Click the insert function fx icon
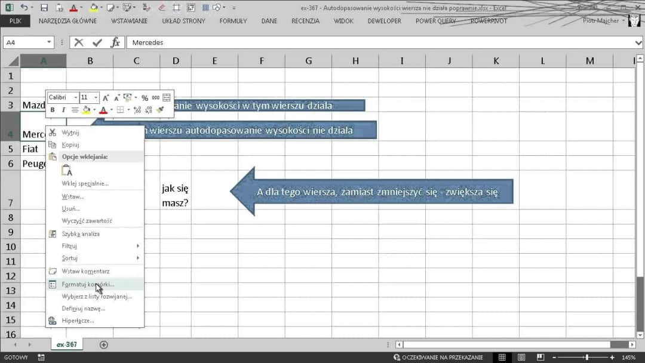This screenshot has height=363, width=645. [115, 42]
